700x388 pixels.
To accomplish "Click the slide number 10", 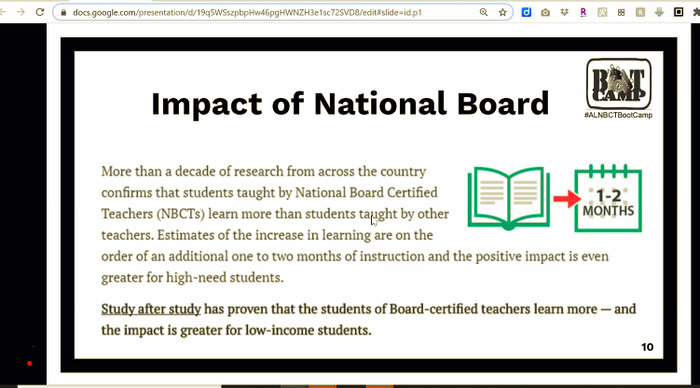I will 647,347.
